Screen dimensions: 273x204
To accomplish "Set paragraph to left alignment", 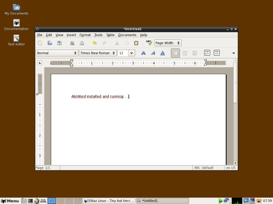I will 175,53.
